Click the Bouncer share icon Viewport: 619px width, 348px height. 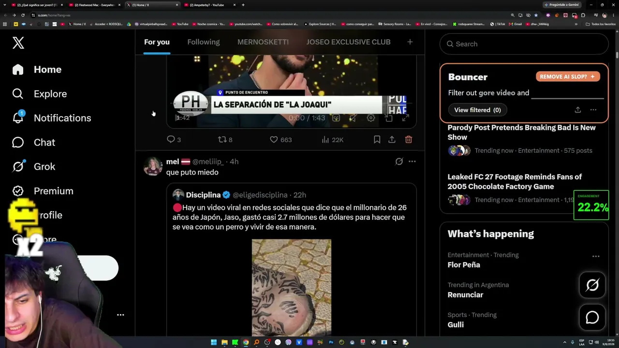coord(578,110)
